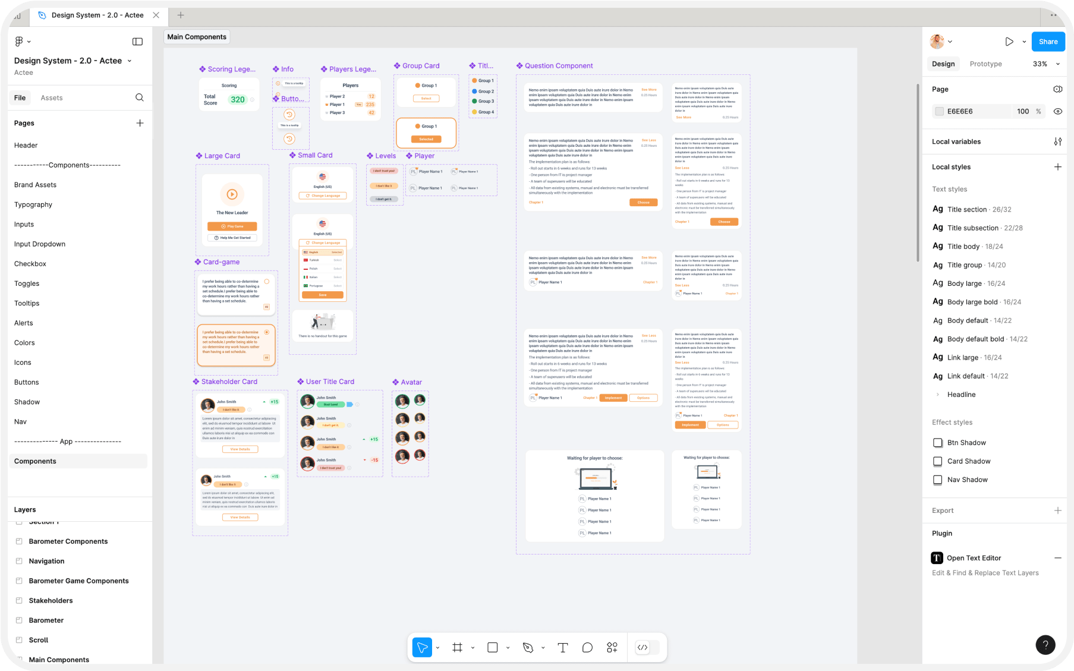Edit the background hex value E6E6E6
The height and width of the screenshot is (671, 1074).
coord(960,111)
